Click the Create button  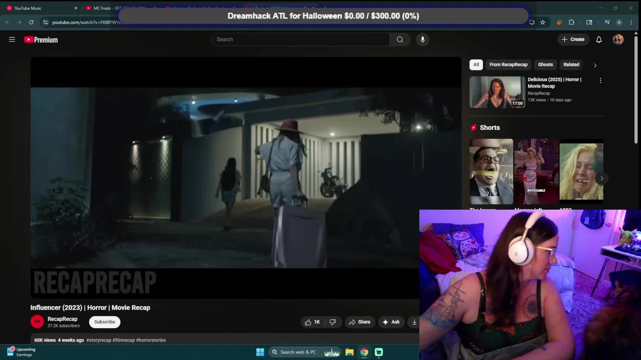[573, 39]
